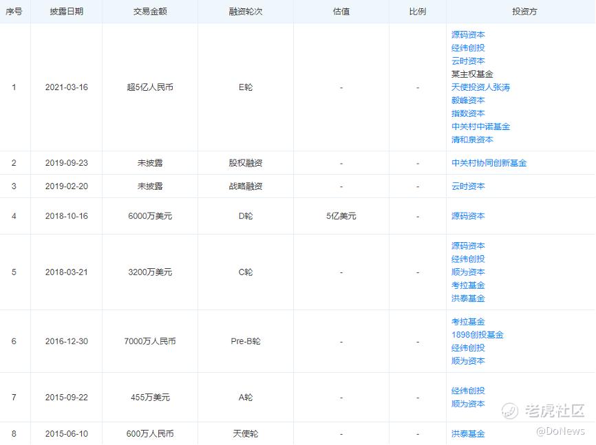The width and height of the screenshot is (596, 445).
Task: Select the 比例 column header
Action: tap(417, 12)
